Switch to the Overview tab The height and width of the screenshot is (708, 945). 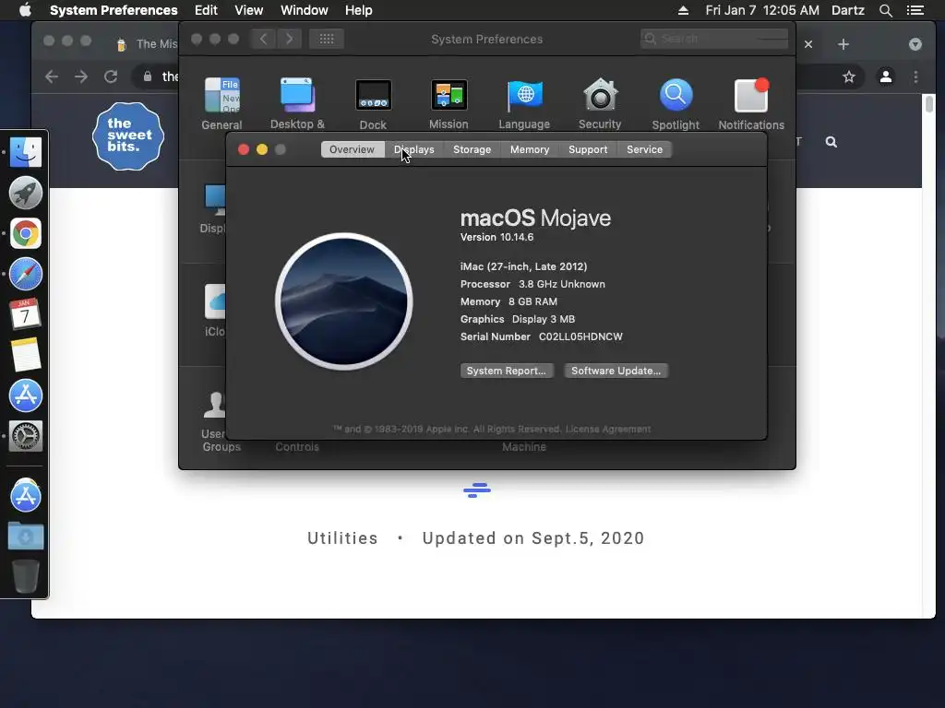[352, 149]
